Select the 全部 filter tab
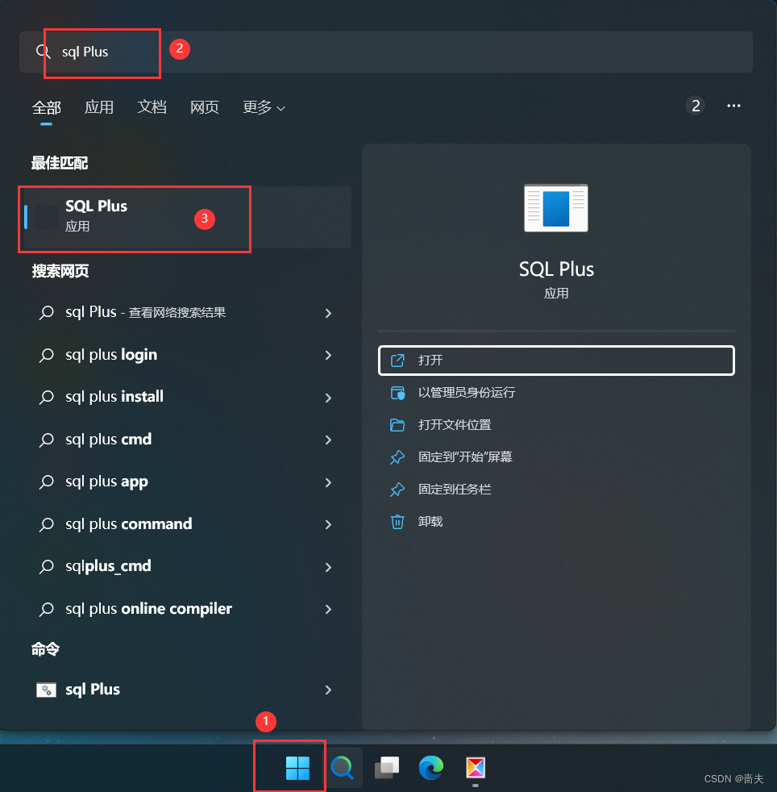This screenshot has height=792, width=777. (47, 107)
